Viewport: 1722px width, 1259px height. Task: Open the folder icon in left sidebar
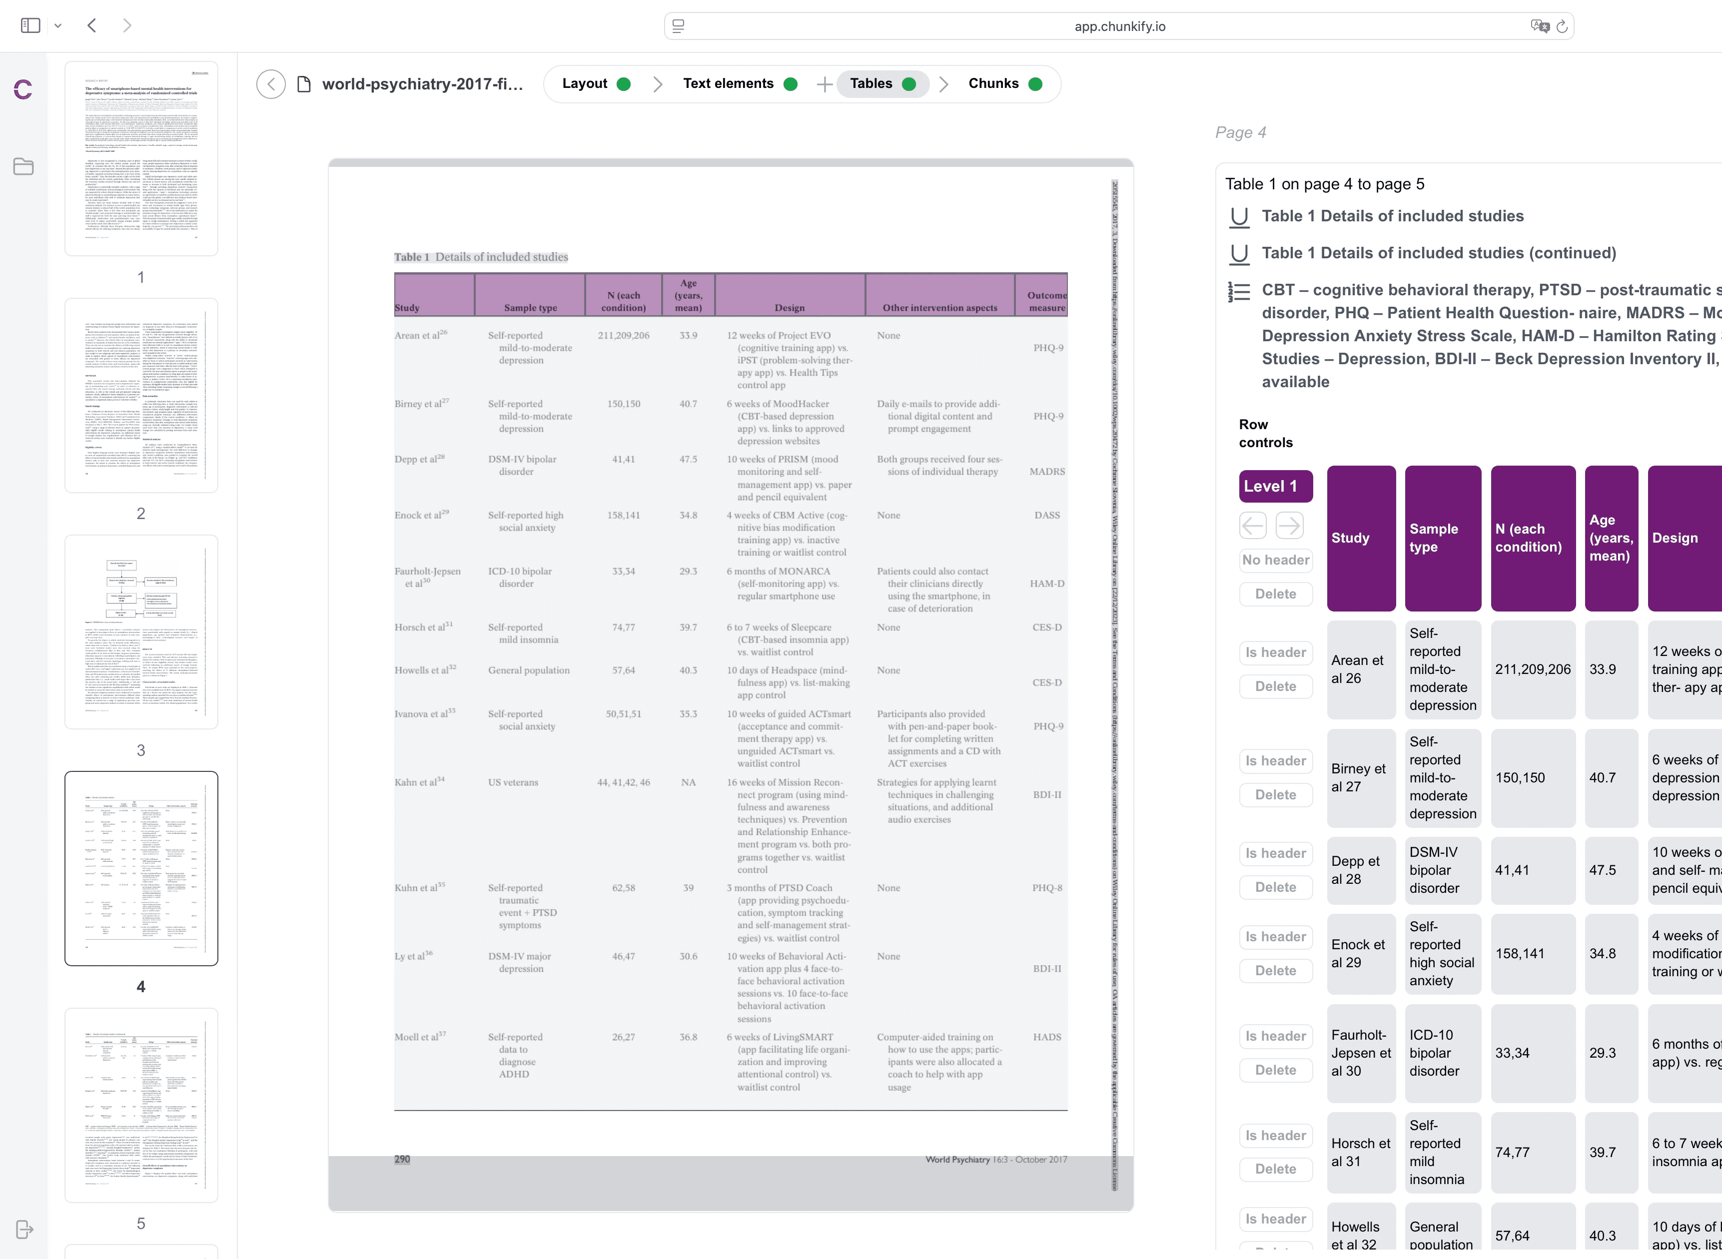click(x=23, y=166)
